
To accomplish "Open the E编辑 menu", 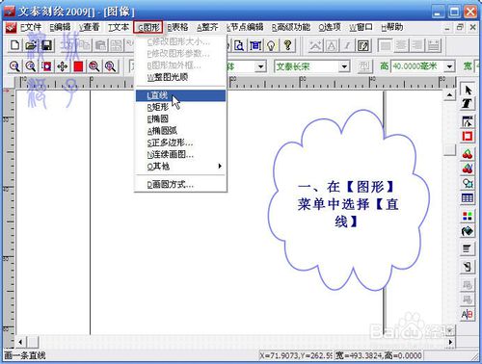I will pos(60,28).
